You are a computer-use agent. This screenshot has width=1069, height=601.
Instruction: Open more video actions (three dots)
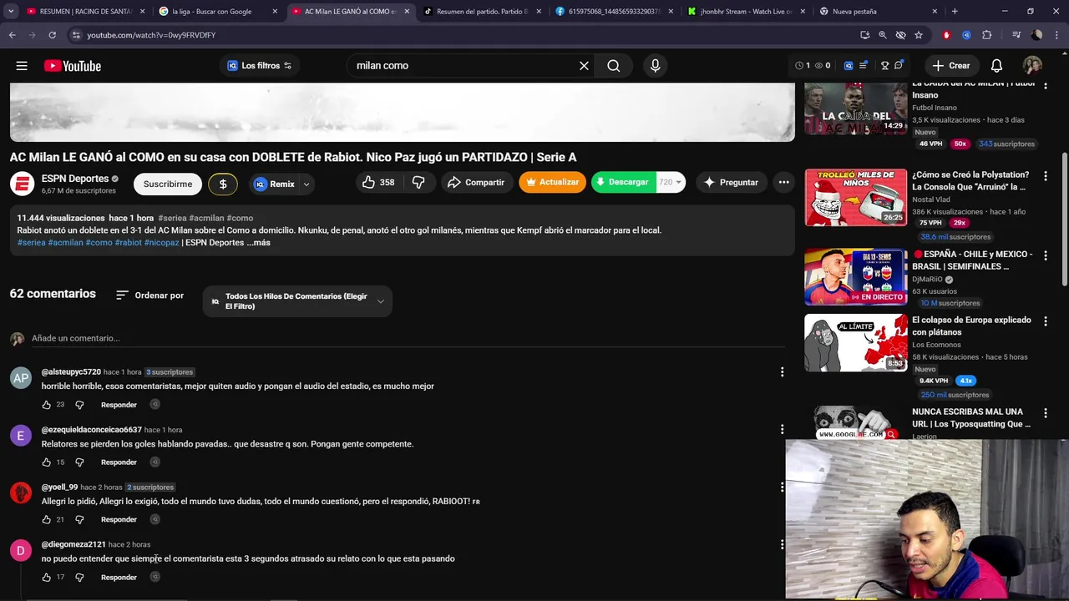coord(783,182)
